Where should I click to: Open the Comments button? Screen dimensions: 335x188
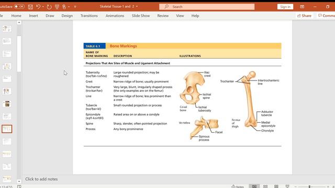point(326,16)
